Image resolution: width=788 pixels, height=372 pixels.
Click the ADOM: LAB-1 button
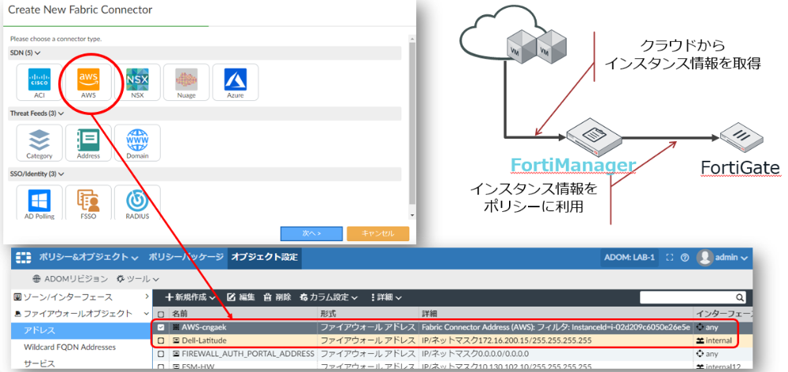click(630, 258)
